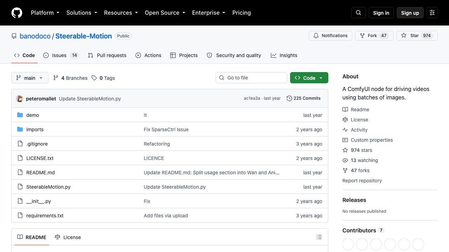Screen dimensions: 449x252
Task: Click the imports folder icon
Action: pyautogui.click(x=20, y=129)
